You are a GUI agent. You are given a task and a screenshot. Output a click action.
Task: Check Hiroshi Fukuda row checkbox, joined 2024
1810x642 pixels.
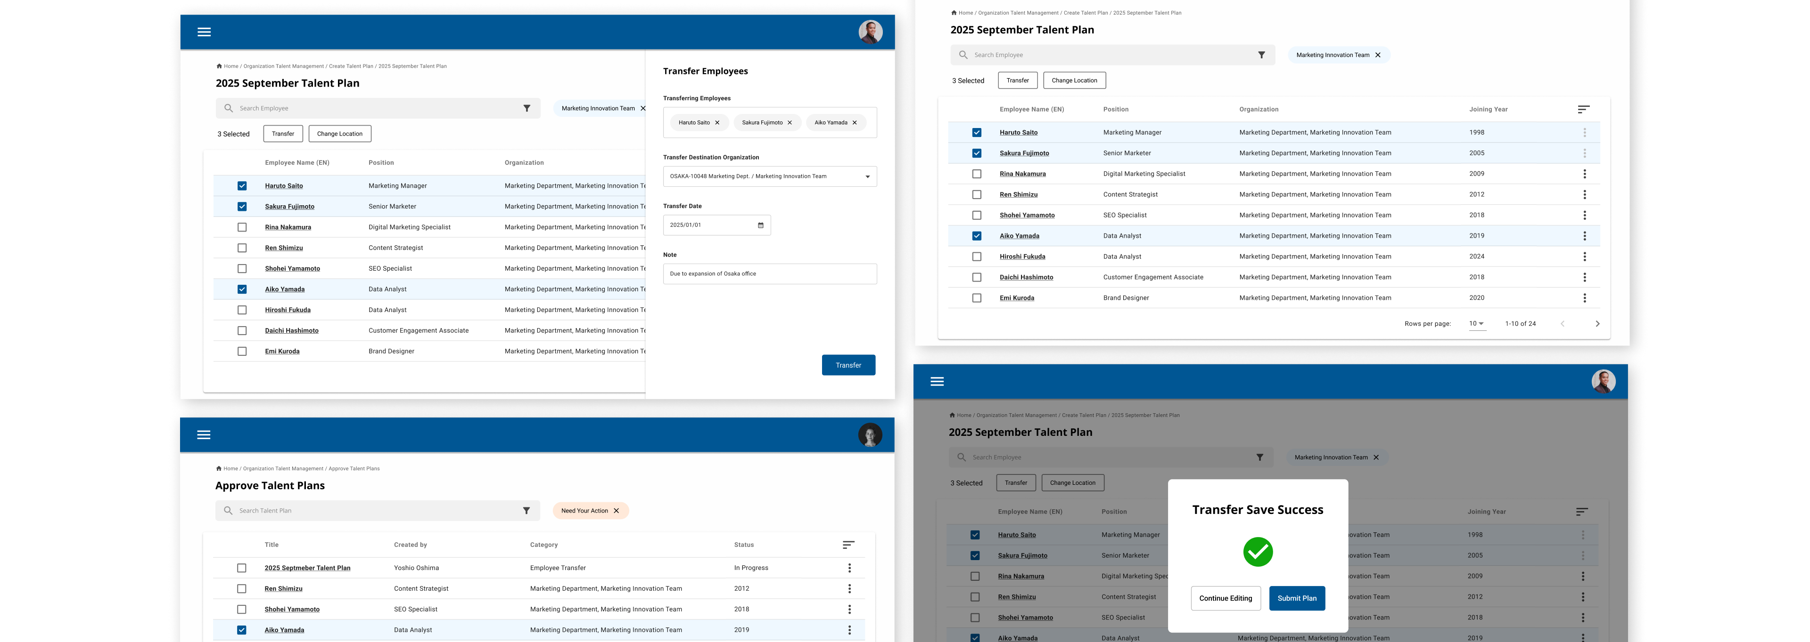977,257
